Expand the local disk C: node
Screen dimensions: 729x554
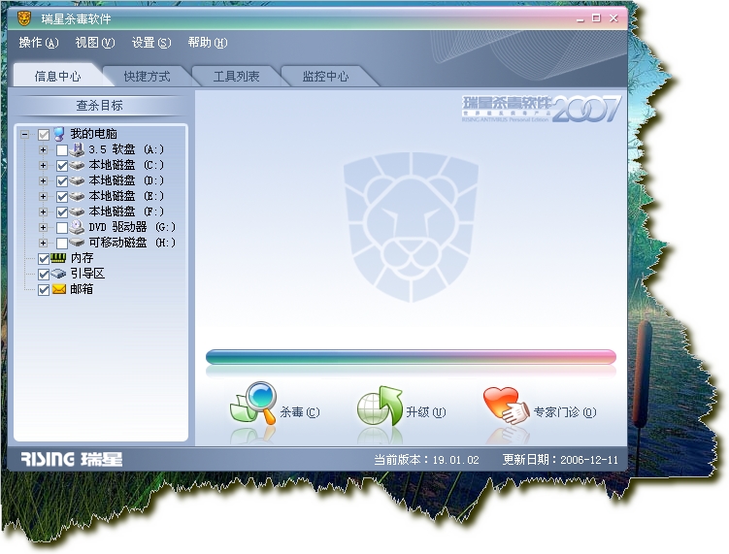44,165
